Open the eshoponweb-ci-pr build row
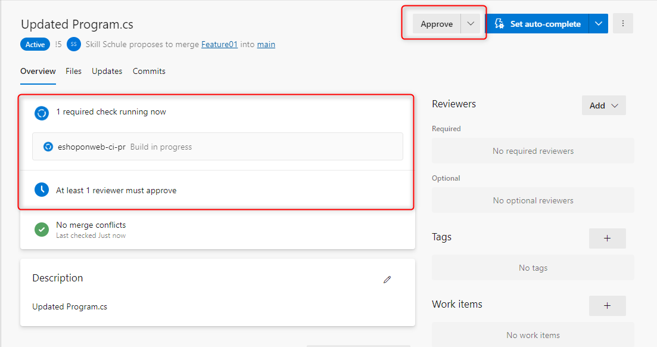 [217, 147]
